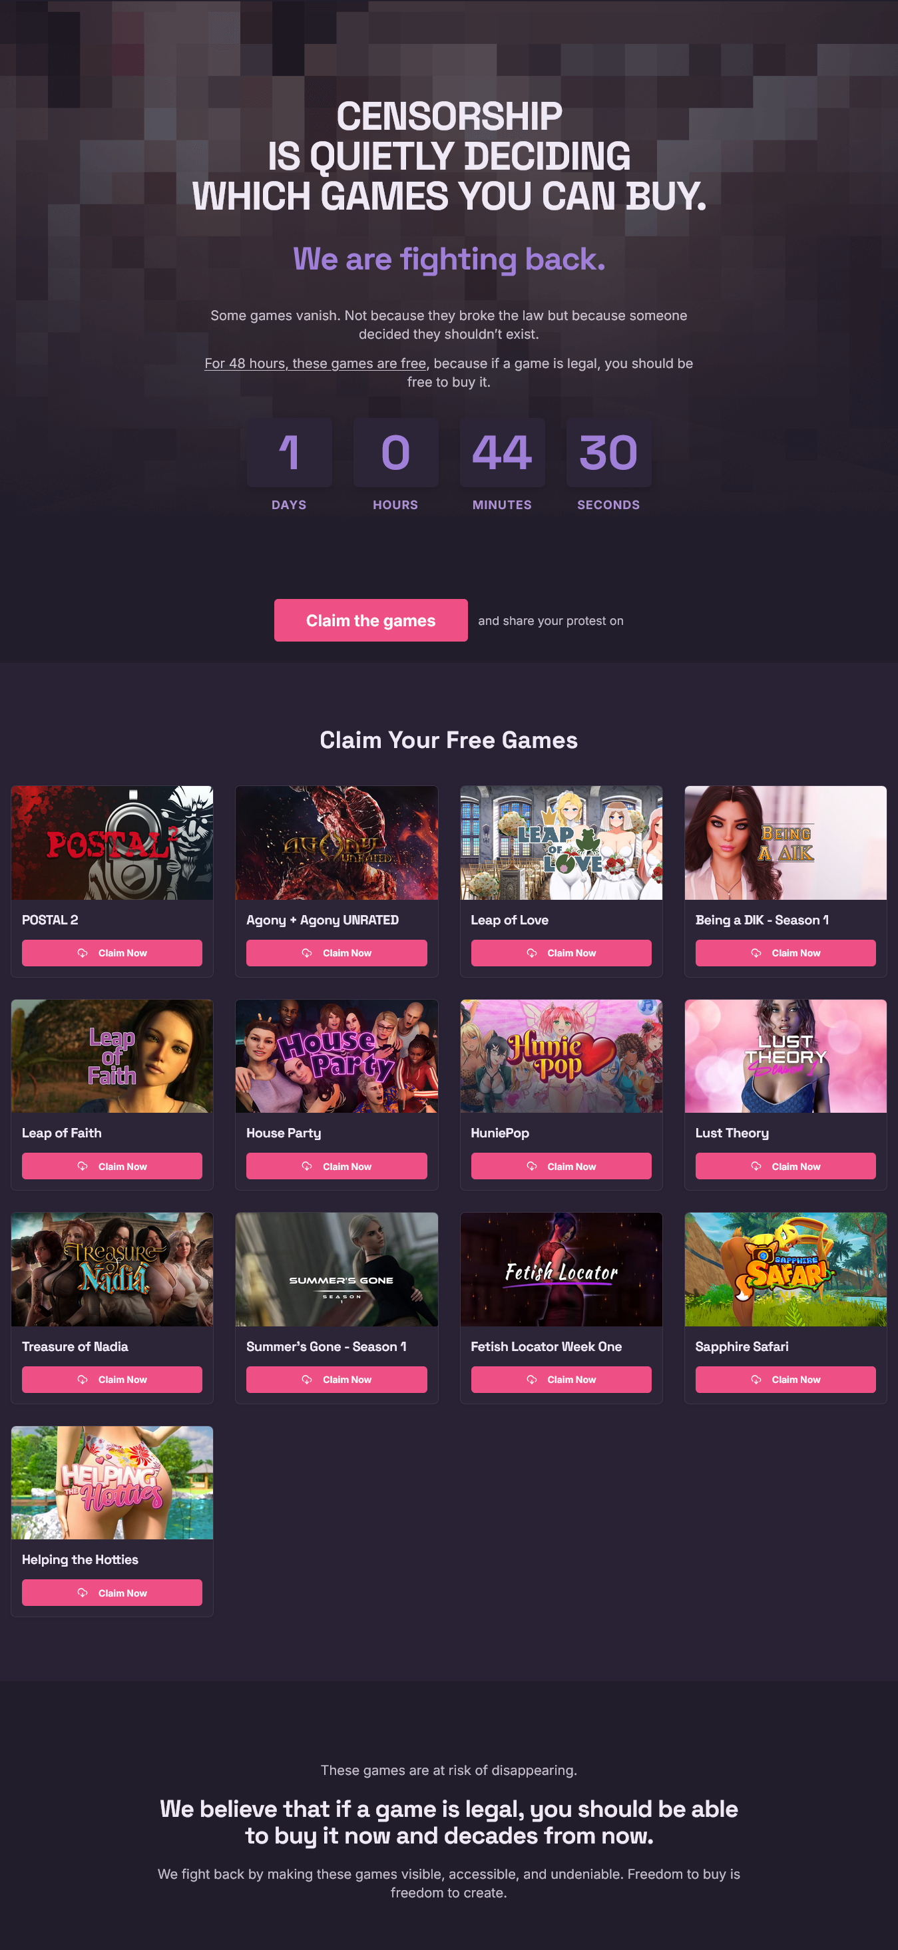898x1950 pixels.
Task: Claim Helping the Hotties game
Action: click(112, 1592)
